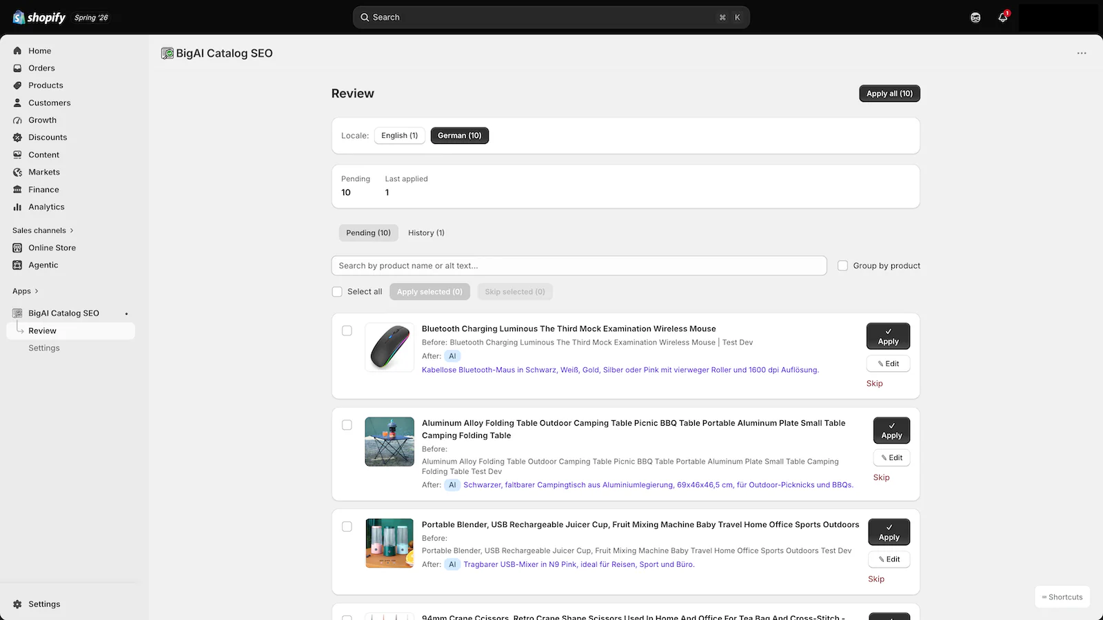
Task: Click the Settings gear icon at bottom
Action: point(17,604)
